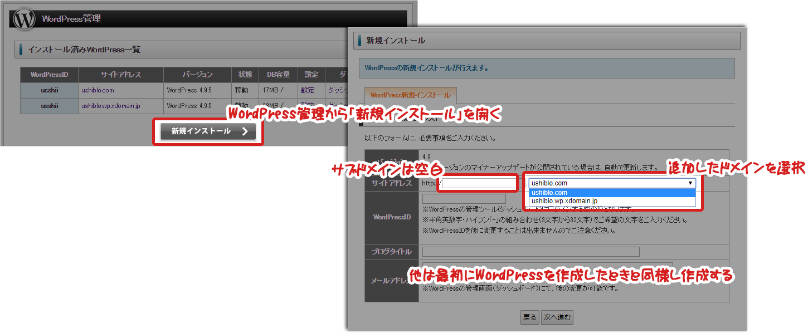Click the WordPress logo in WordPress管理 header
The width and height of the screenshot is (808, 333).
point(24,19)
